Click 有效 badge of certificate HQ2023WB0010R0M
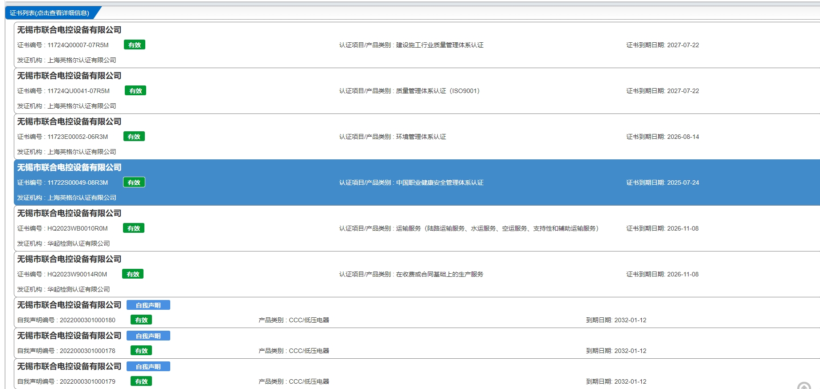The height and width of the screenshot is (389, 820). coord(134,228)
